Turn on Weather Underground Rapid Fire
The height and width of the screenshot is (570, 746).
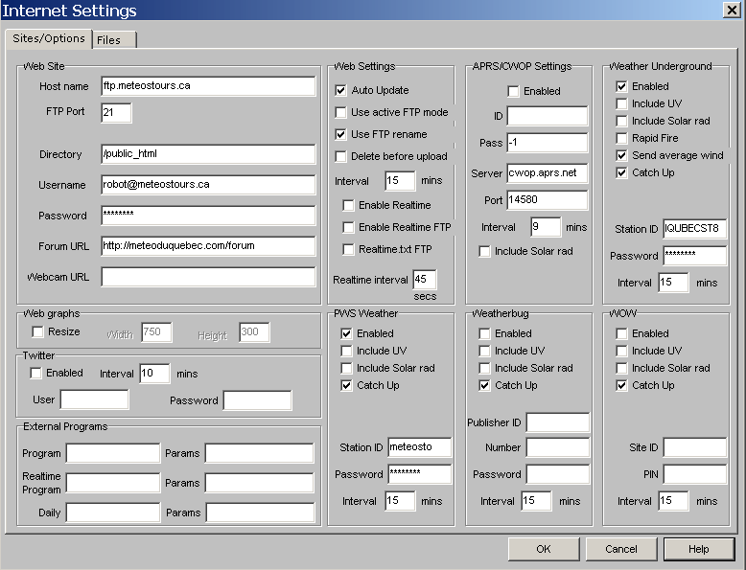(x=621, y=138)
